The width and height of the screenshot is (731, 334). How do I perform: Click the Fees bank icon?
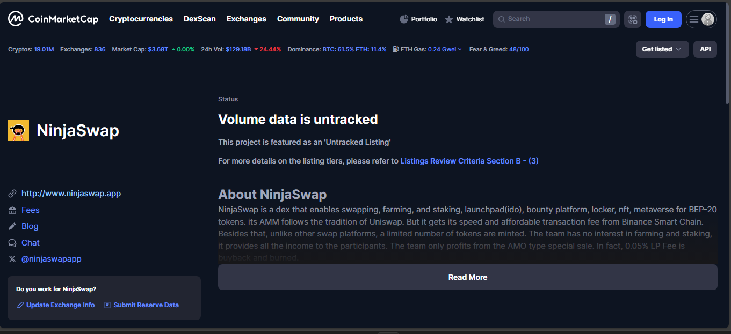tap(12, 210)
